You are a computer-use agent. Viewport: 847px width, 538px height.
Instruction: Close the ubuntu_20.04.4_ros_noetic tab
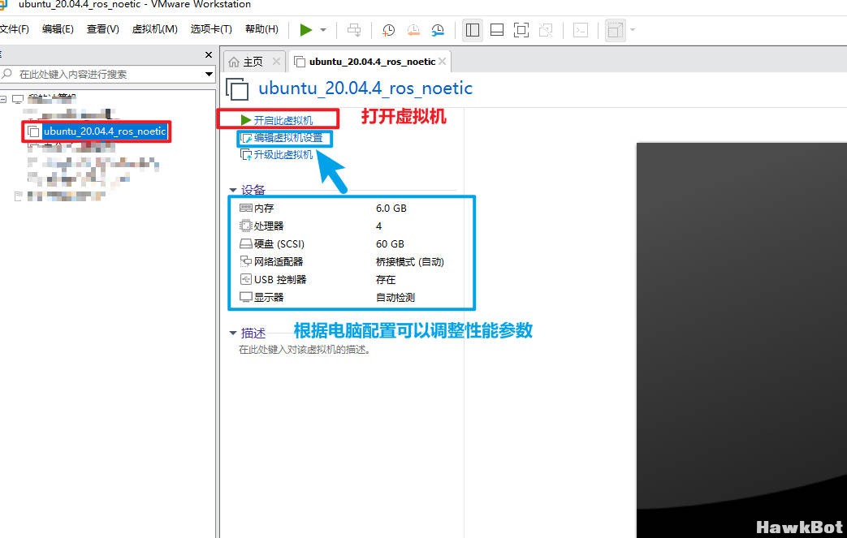tap(443, 62)
